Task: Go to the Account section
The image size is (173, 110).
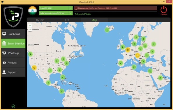Action: point(13,63)
